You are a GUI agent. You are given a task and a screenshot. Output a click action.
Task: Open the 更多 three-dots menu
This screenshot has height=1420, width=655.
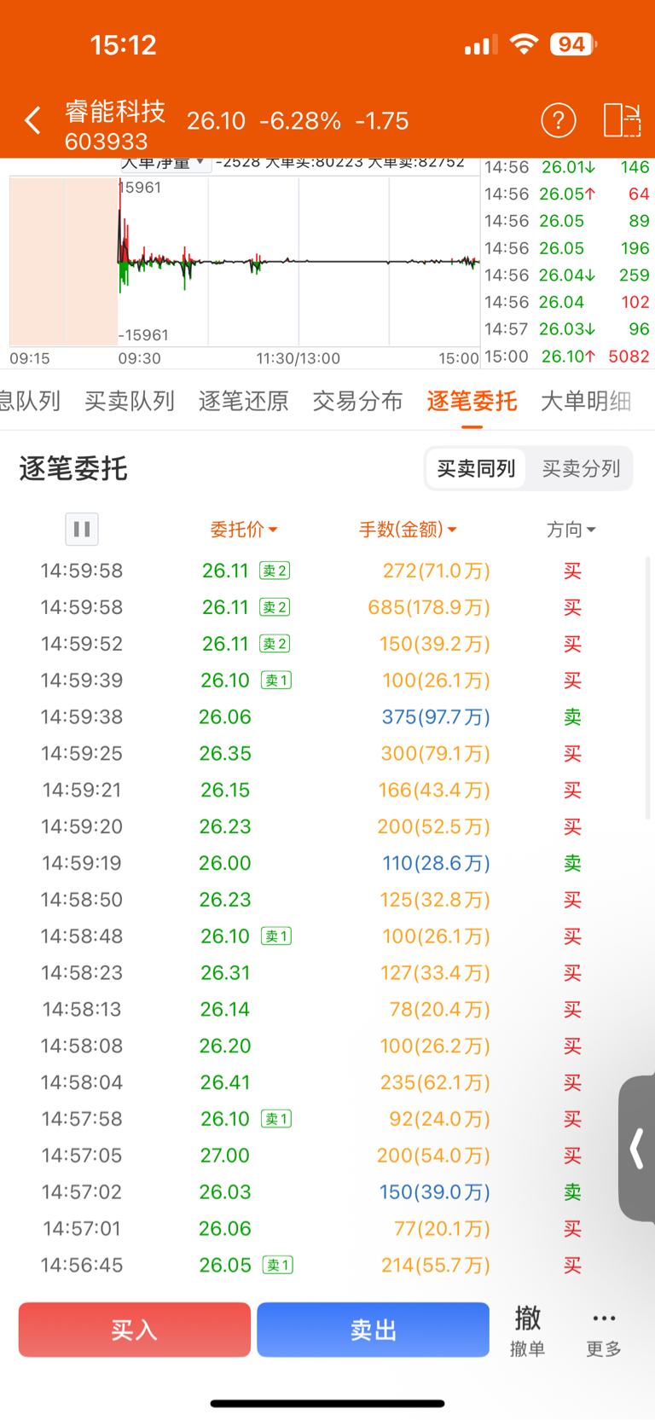tap(604, 1331)
